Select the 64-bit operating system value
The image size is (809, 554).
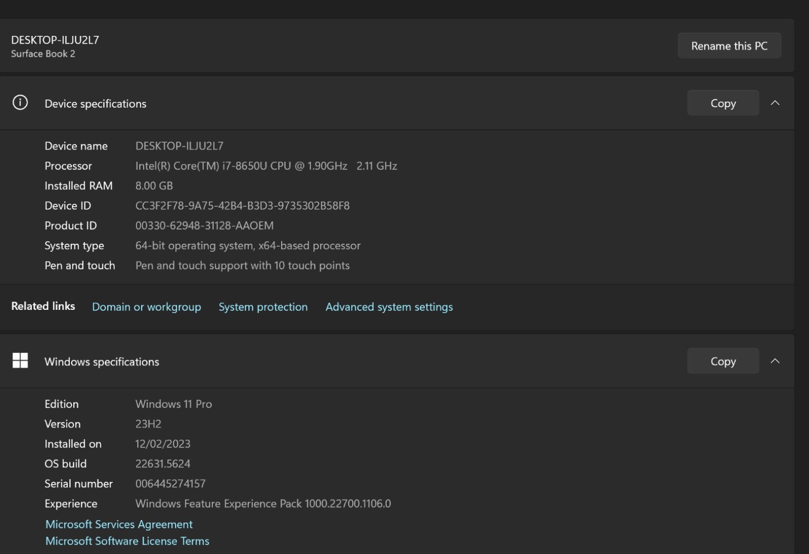tap(248, 246)
